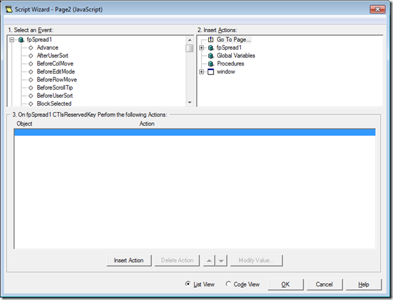The width and height of the screenshot is (393, 300).
Task: Click the Action column header
Action: (x=147, y=124)
